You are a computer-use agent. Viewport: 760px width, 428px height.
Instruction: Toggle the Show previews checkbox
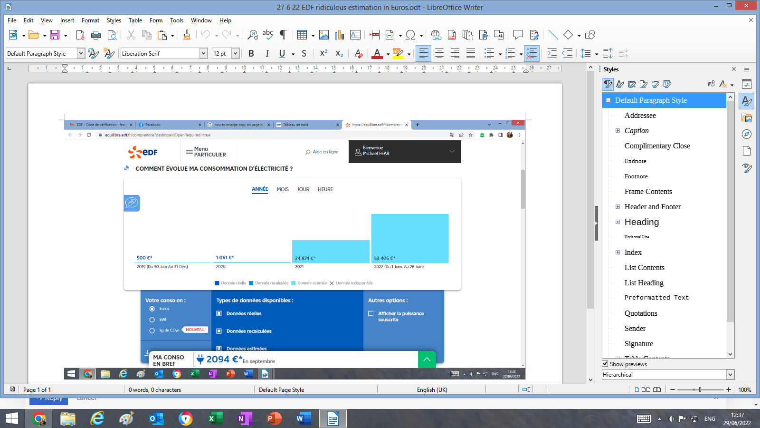point(605,364)
